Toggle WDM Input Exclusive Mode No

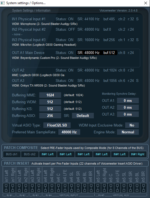pos(132,125)
